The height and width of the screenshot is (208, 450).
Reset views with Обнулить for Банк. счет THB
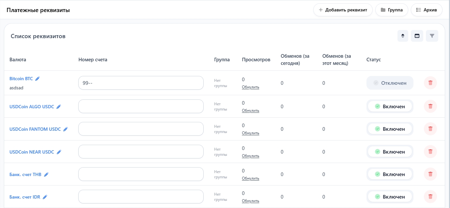(250, 178)
